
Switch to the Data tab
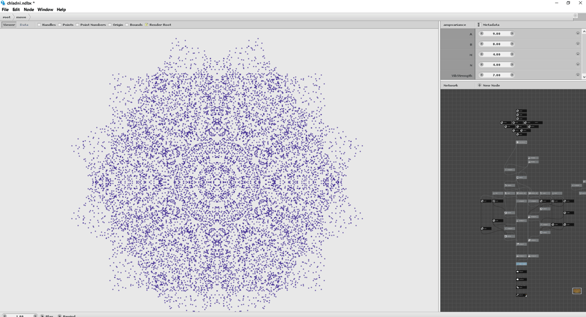[x=24, y=25]
